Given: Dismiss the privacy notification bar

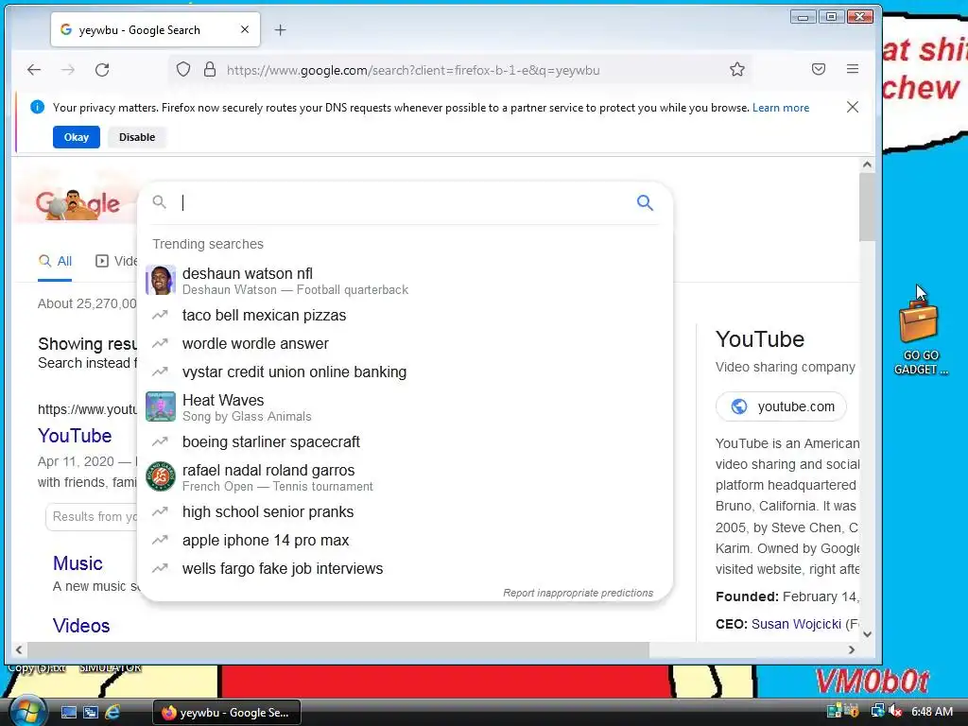Looking at the screenshot, I should click(x=853, y=108).
